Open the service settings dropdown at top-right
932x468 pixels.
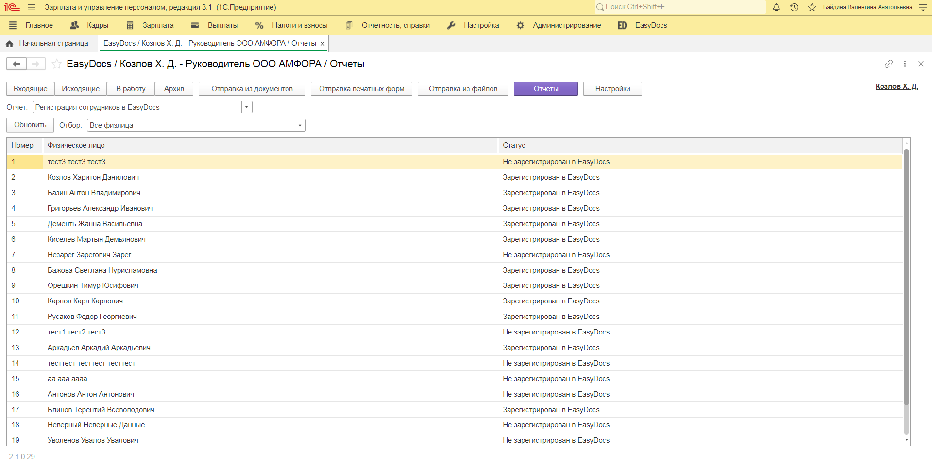coord(923,7)
